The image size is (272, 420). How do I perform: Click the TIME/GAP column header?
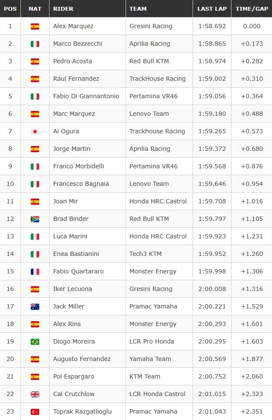252,9
